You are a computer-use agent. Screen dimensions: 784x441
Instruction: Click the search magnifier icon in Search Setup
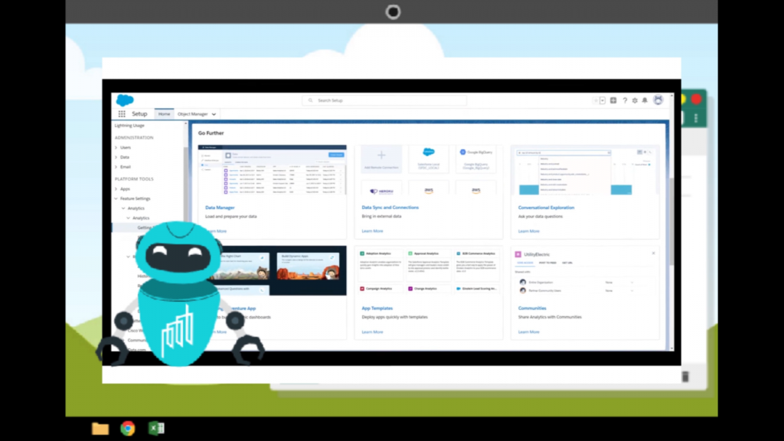[311, 100]
